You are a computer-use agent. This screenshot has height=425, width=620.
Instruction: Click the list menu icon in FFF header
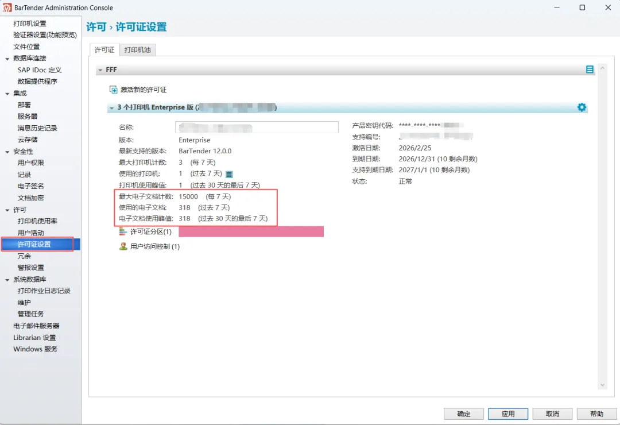tap(590, 69)
